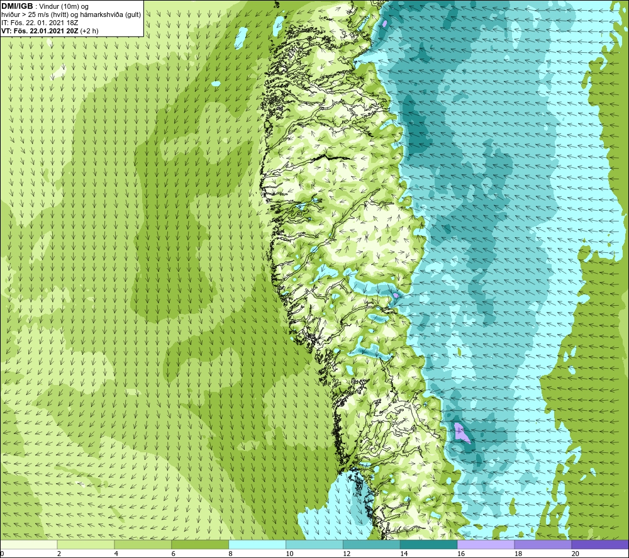Click the teal 12–14 scale swatch
This screenshot has height=558, width=629.
click(x=372, y=545)
